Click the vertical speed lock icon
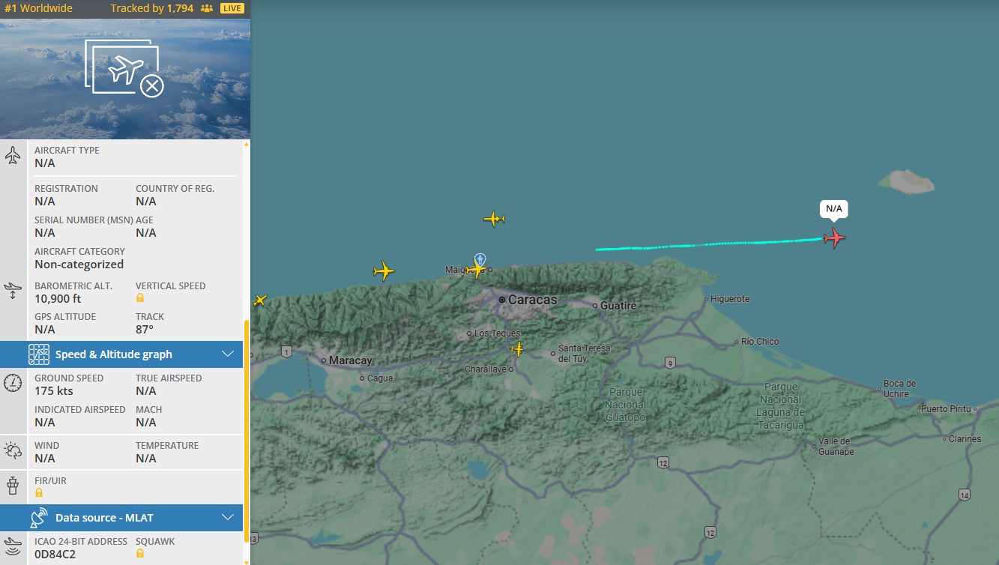999x565 pixels. click(140, 298)
